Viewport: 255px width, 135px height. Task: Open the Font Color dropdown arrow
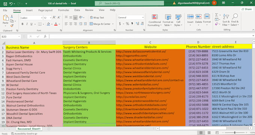(59, 24)
